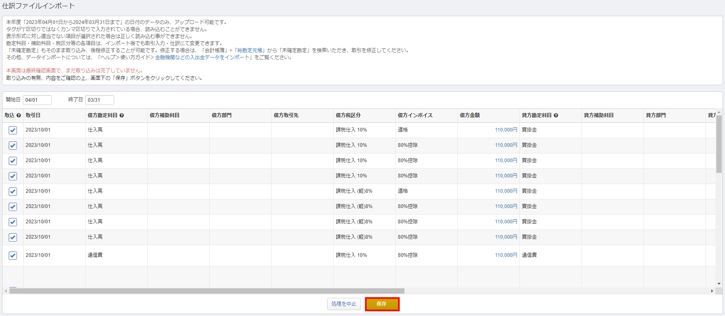Click the vertical scrollbar up arrow

coord(719,112)
